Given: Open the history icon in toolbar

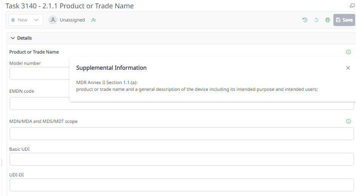Looking at the screenshot, I should click(305, 20).
